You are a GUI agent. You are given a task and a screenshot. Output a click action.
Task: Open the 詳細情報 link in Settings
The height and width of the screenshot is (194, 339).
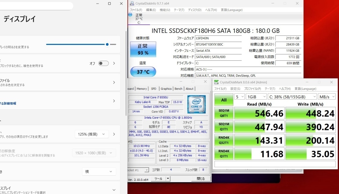pos(8,103)
